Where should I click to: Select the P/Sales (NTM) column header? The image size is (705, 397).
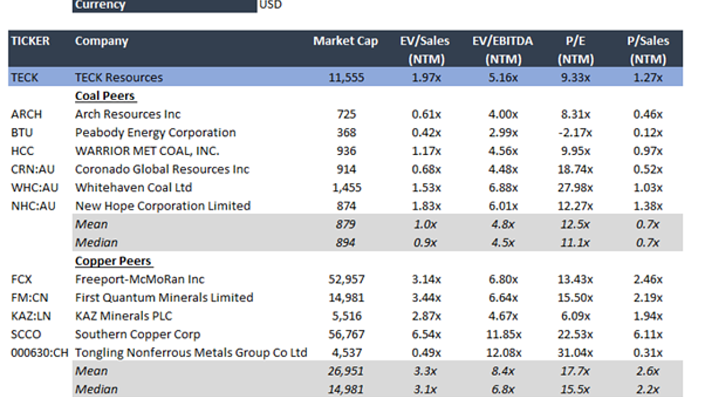click(x=648, y=50)
